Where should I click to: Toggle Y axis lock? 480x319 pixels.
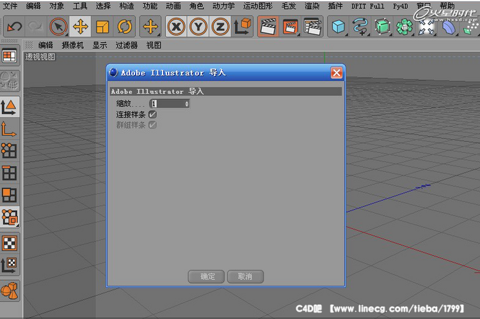point(198,27)
